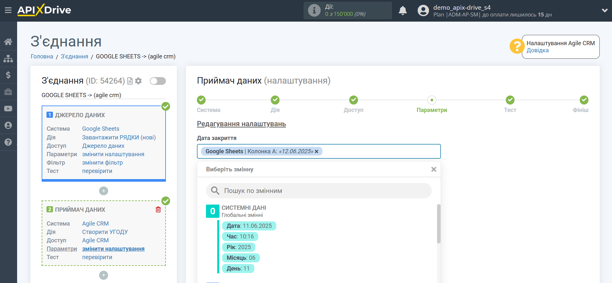Open the help question sidebar icon
612x283 pixels.
[x=8, y=142]
